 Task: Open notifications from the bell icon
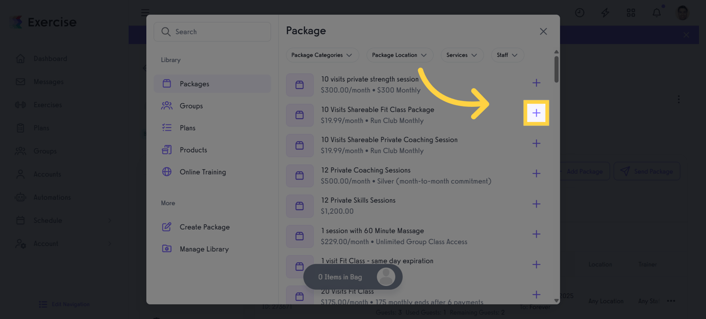[656, 12]
